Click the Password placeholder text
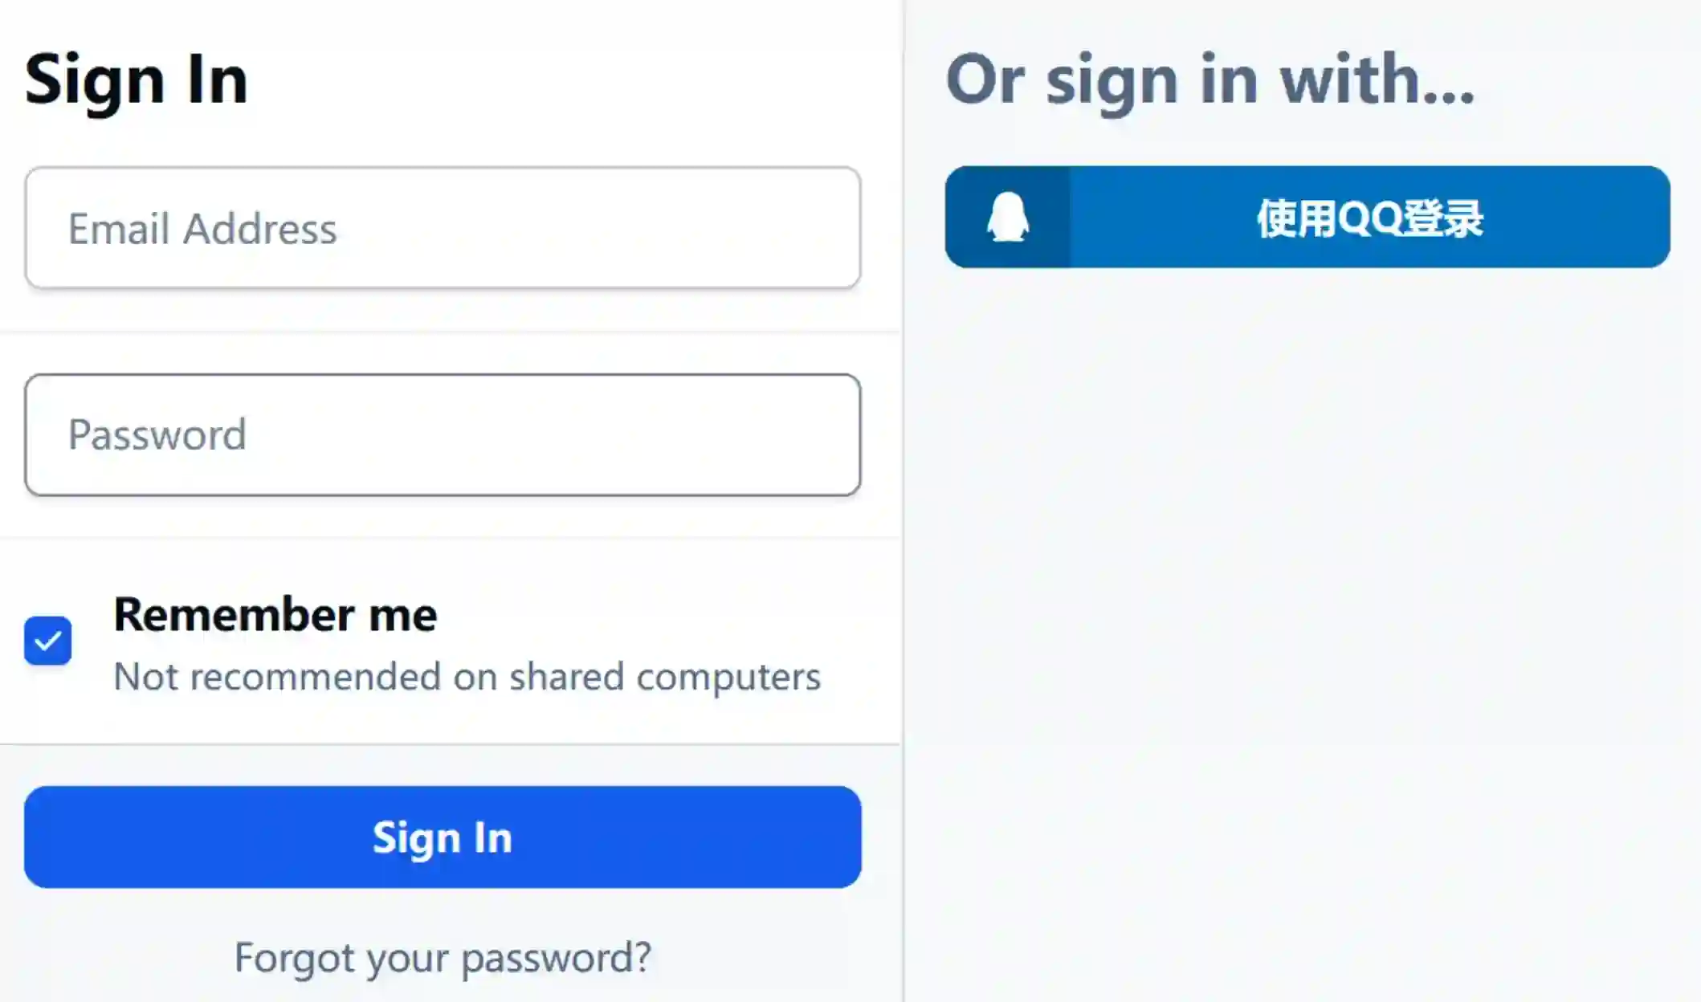The image size is (1701, 1002). [x=157, y=435]
